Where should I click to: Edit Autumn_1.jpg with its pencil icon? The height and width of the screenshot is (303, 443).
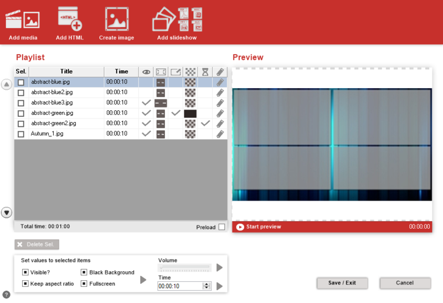(x=220, y=134)
